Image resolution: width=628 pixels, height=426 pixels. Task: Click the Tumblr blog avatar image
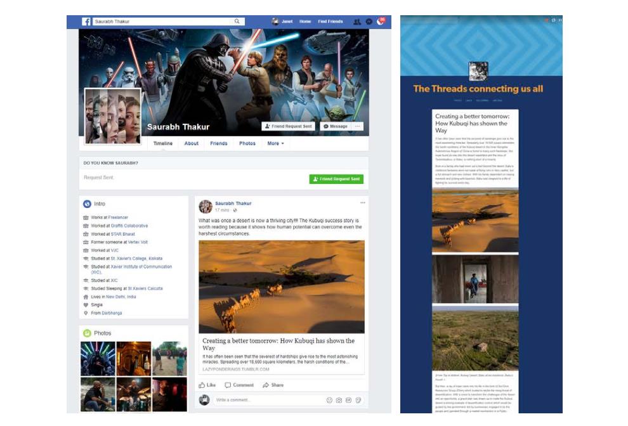coord(478,71)
